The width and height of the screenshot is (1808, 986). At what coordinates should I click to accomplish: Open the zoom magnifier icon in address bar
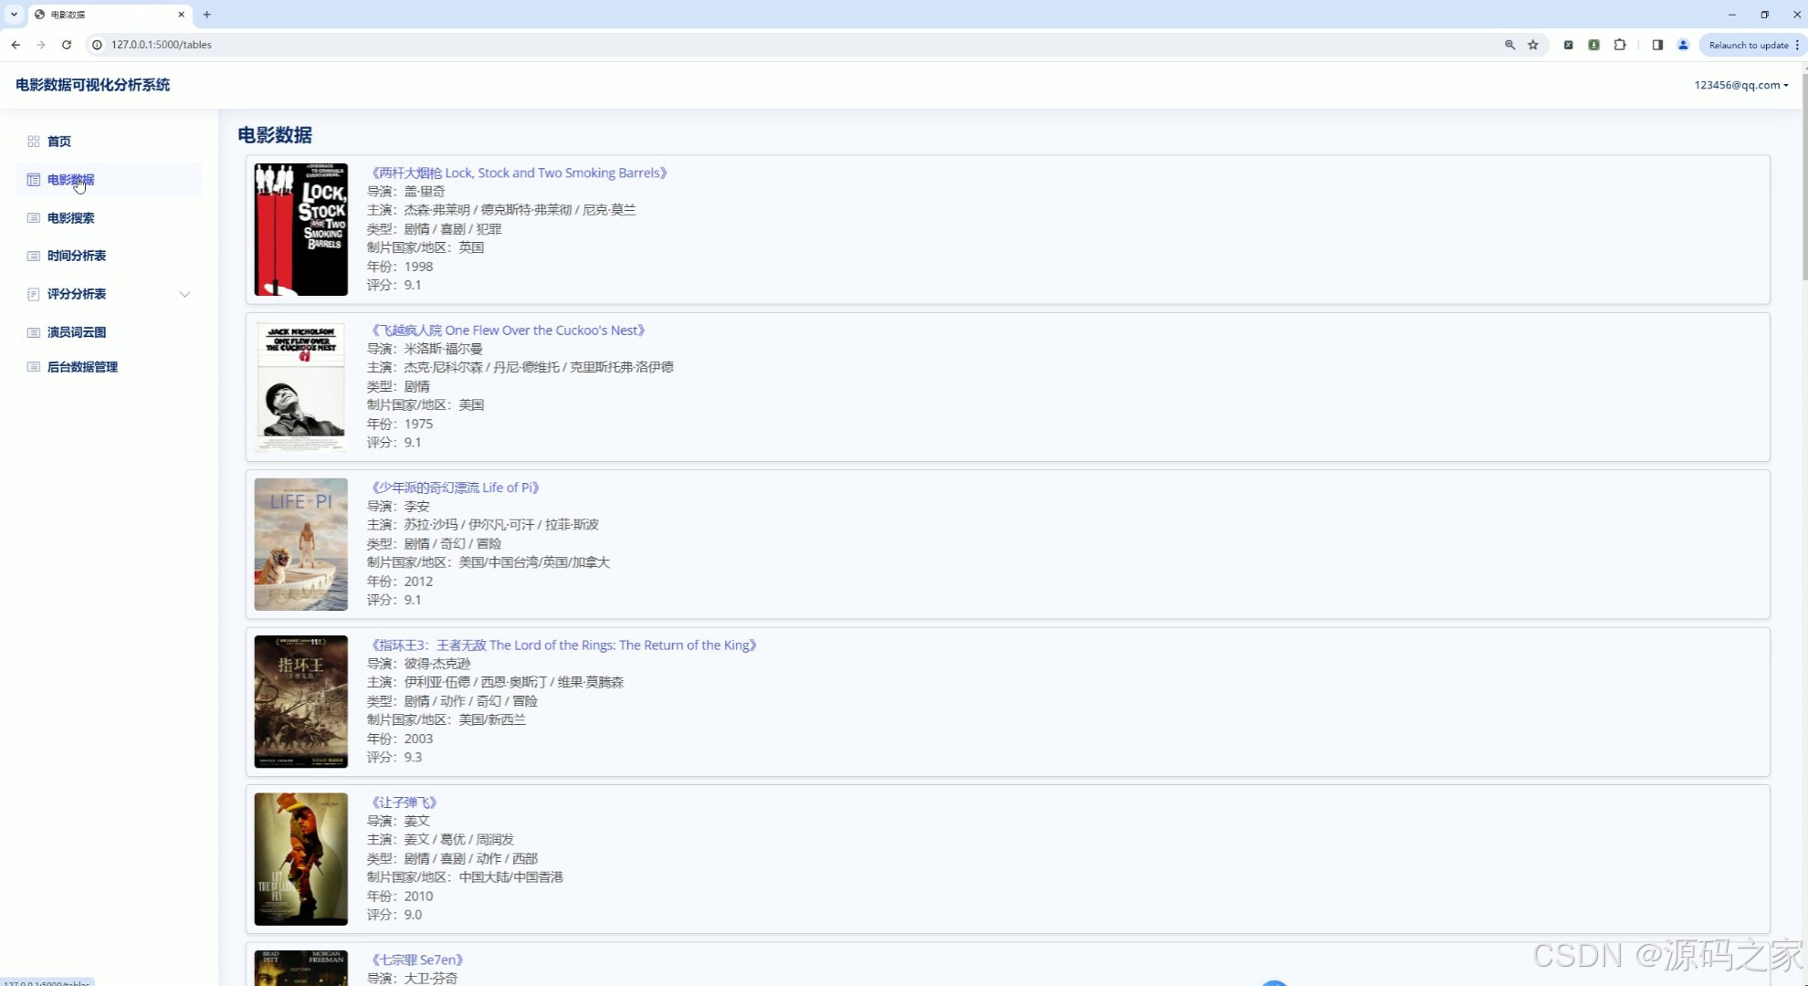click(1509, 45)
